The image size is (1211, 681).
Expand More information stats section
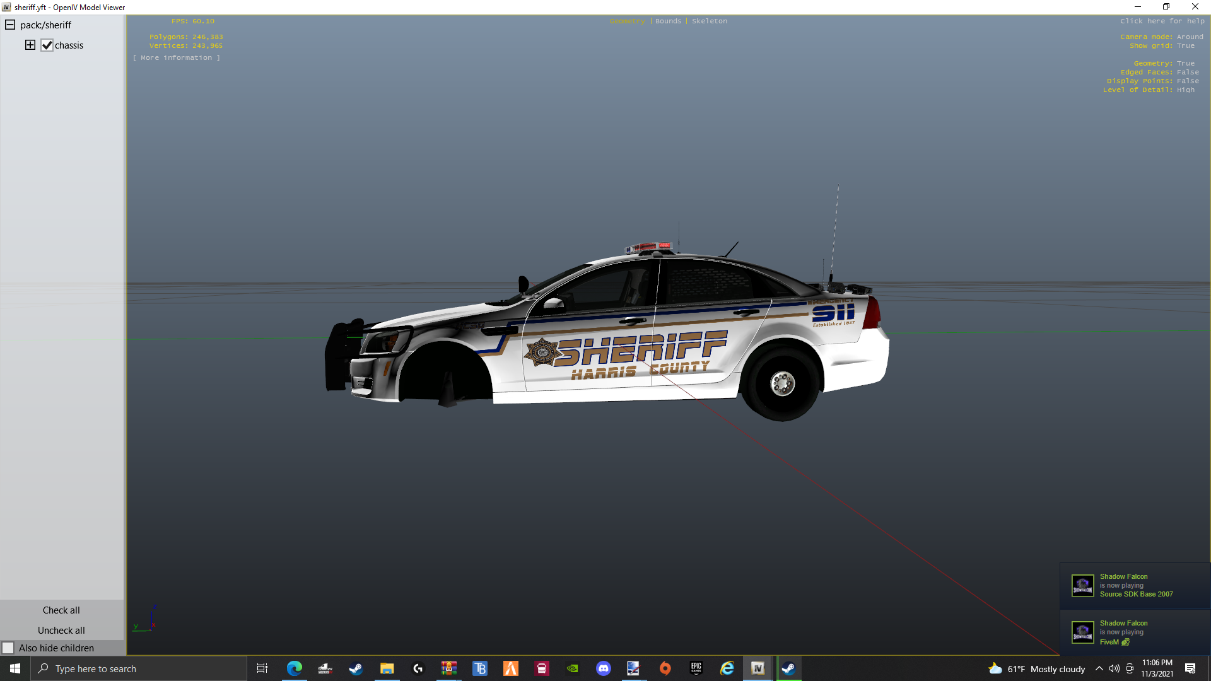(x=177, y=57)
